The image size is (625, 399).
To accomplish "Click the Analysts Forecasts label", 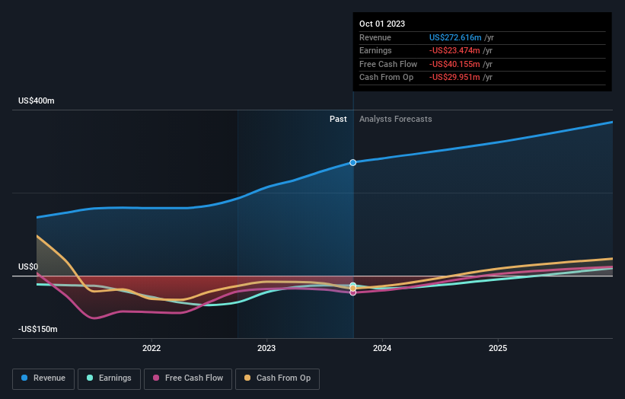I will [395, 120].
